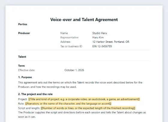The width and height of the screenshot is (168, 122).
Task: Click the producer name 'Studio Haru'
Action: click(100, 33)
